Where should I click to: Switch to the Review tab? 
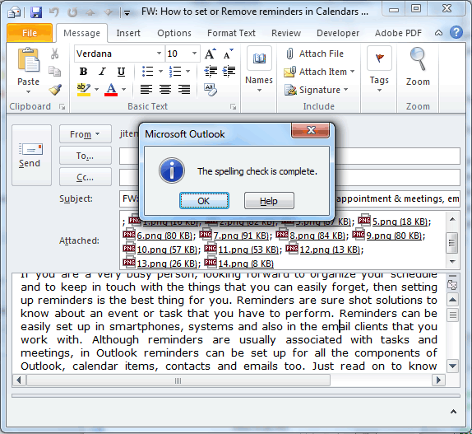[286, 33]
